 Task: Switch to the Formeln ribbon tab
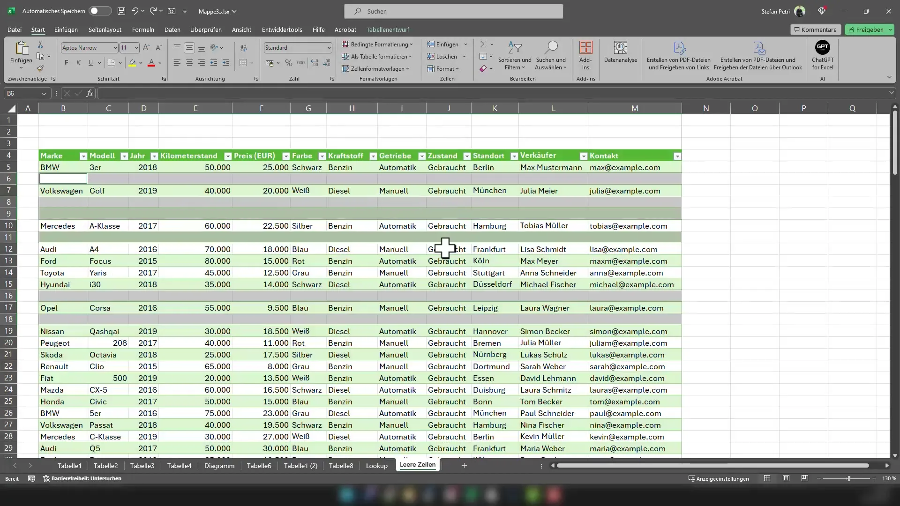click(143, 30)
